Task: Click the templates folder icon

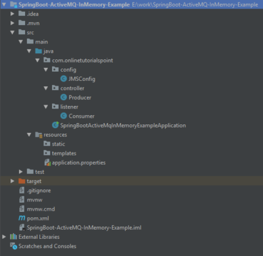Action: point(47,153)
